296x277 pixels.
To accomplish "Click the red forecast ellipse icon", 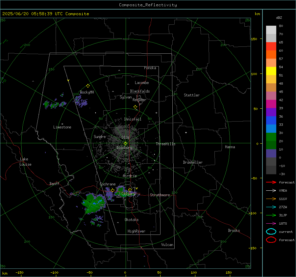I will [271, 239].
